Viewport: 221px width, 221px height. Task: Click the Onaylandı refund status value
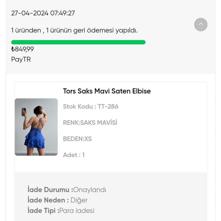[90, 190]
